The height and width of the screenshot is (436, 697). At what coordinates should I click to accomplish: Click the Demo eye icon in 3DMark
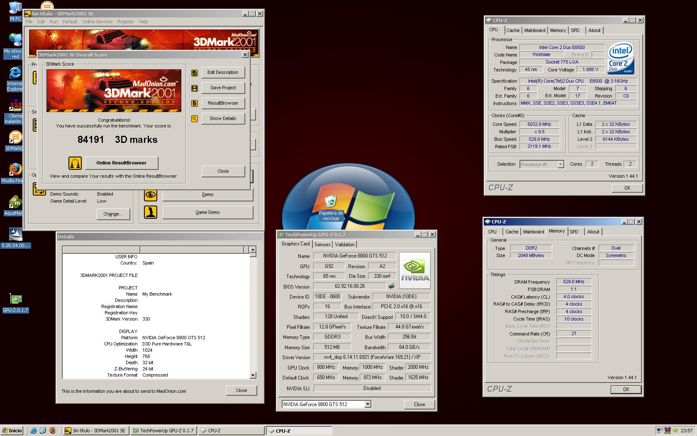click(151, 195)
